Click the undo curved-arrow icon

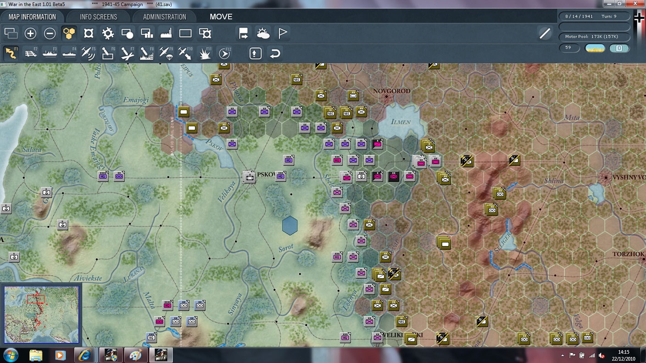(275, 53)
